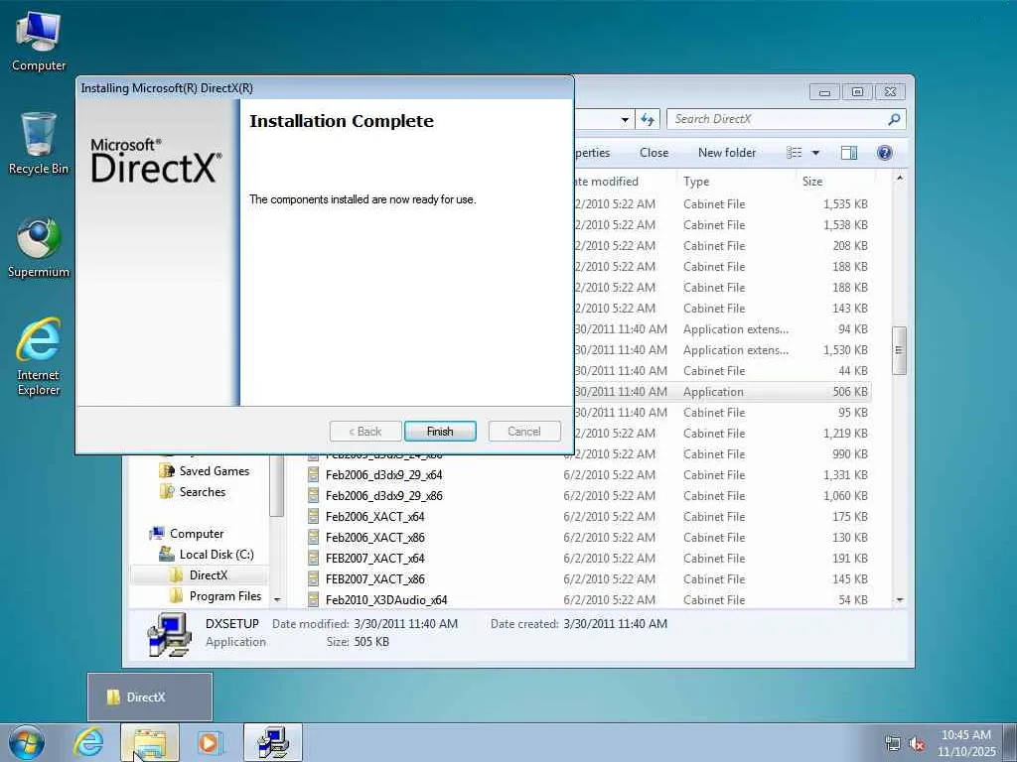
Task: Select Saved Games in navigation pane
Action: (215, 471)
